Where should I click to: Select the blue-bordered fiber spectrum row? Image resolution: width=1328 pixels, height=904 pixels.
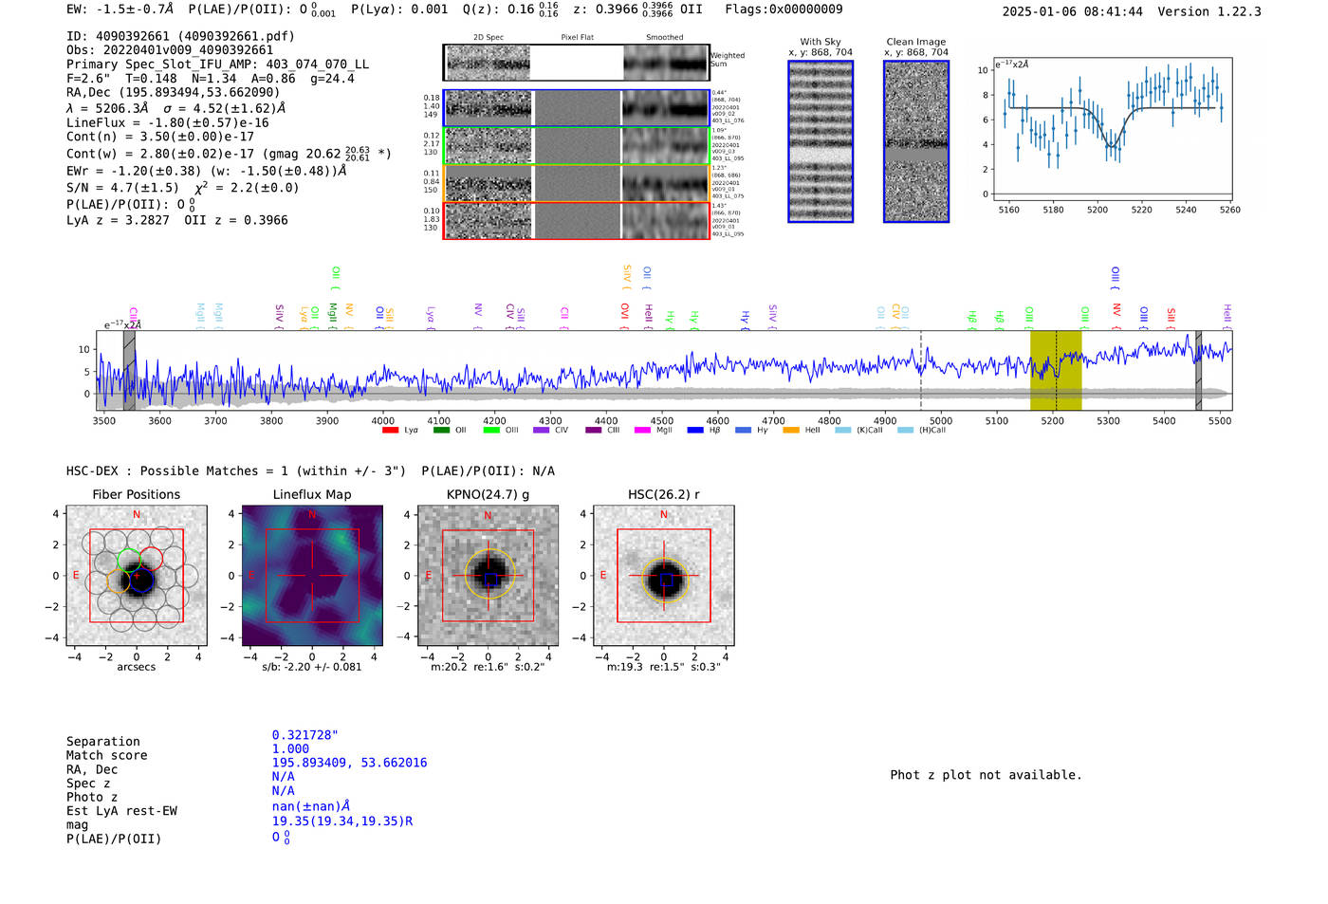tap(577, 108)
